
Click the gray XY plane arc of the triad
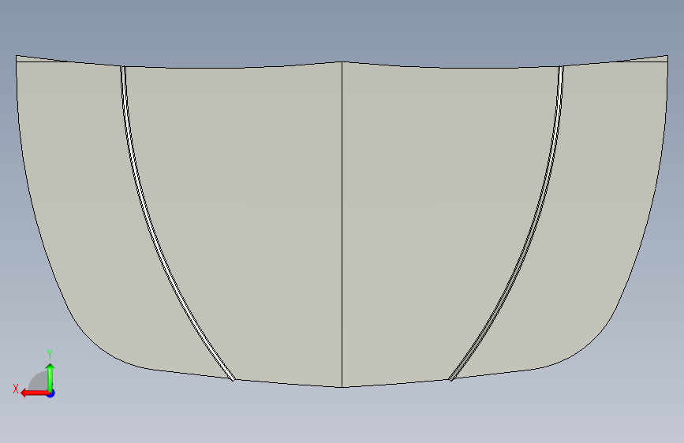pyautogui.click(x=38, y=381)
